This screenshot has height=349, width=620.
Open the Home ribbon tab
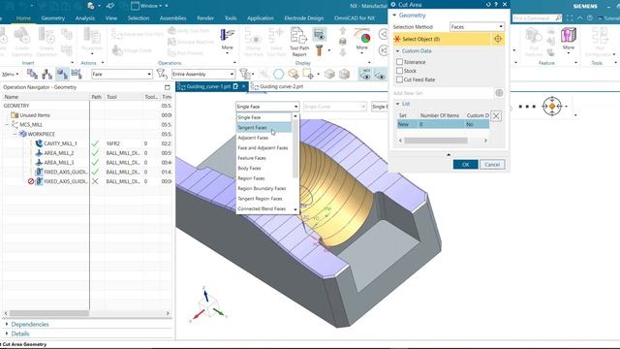pos(23,18)
